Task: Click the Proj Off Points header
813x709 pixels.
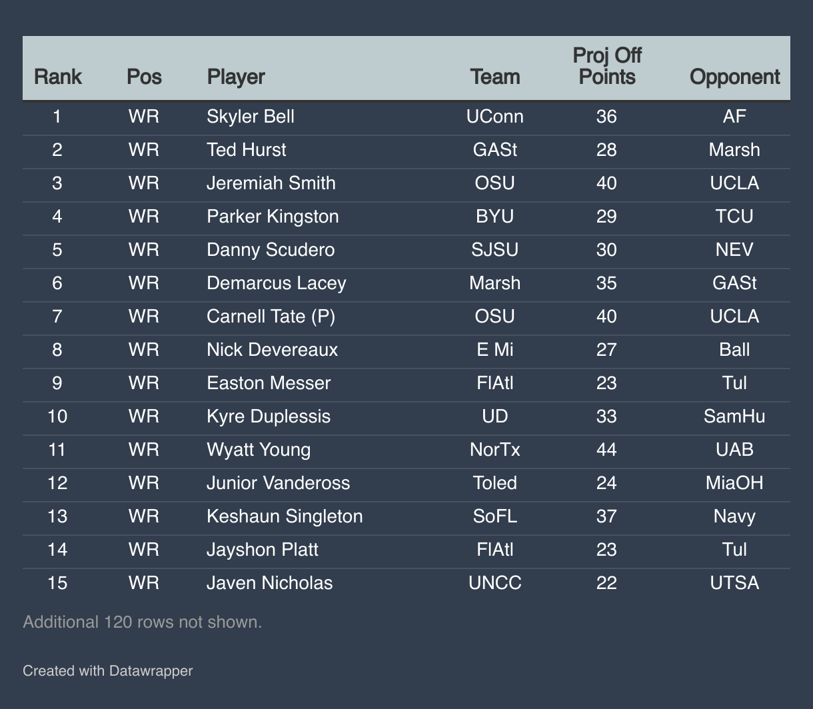Action: 607,66
